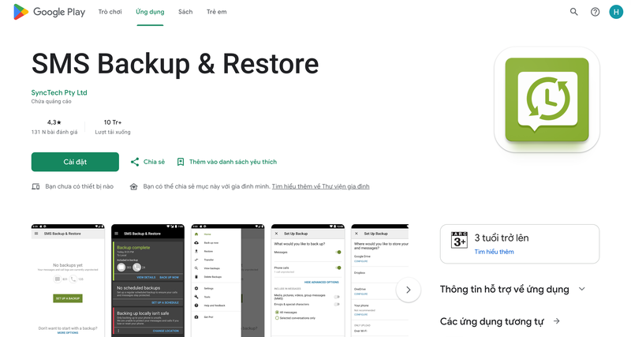Select the Ứng dụng tab
The image size is (631, 337).
tap(150, 12)
